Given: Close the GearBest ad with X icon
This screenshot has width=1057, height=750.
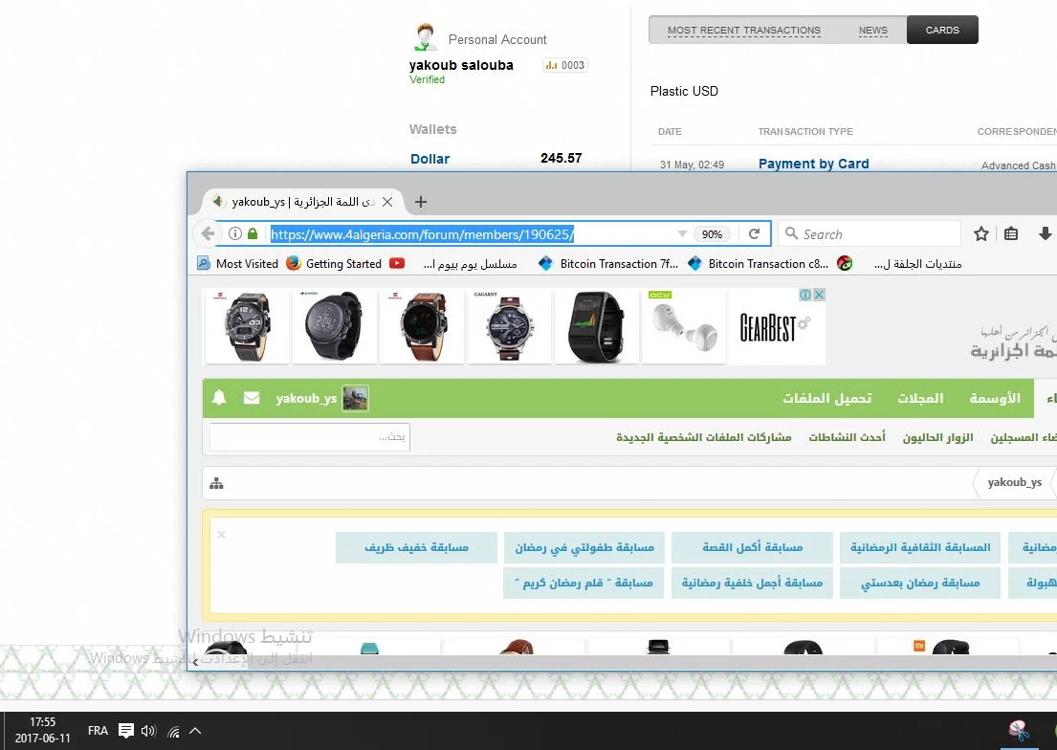Looking at the screenshot, I should (819, 295).
